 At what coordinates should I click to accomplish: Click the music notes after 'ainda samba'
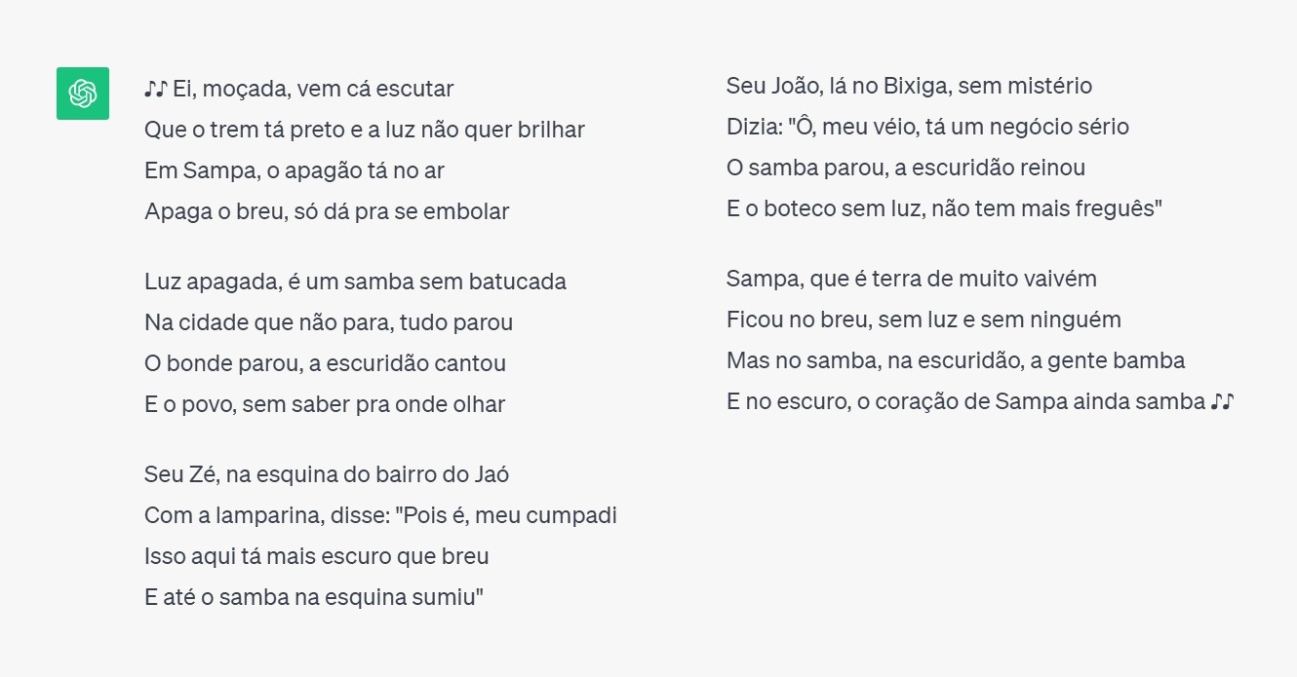point(1223,401)
